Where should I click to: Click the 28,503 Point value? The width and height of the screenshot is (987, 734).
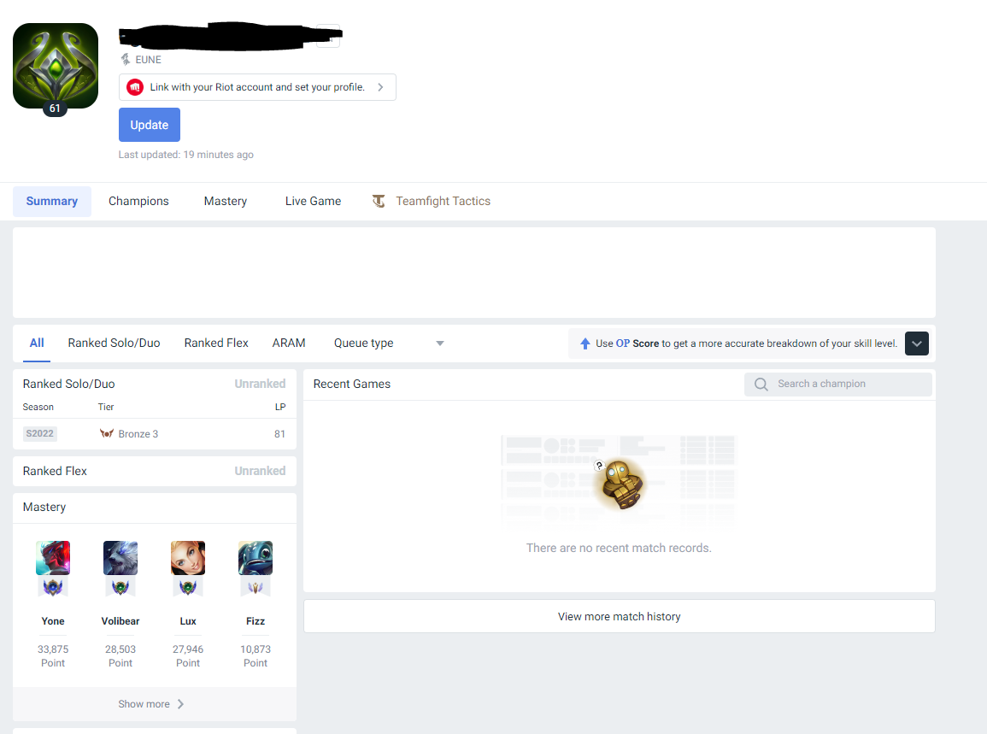[x=120, y=656]
